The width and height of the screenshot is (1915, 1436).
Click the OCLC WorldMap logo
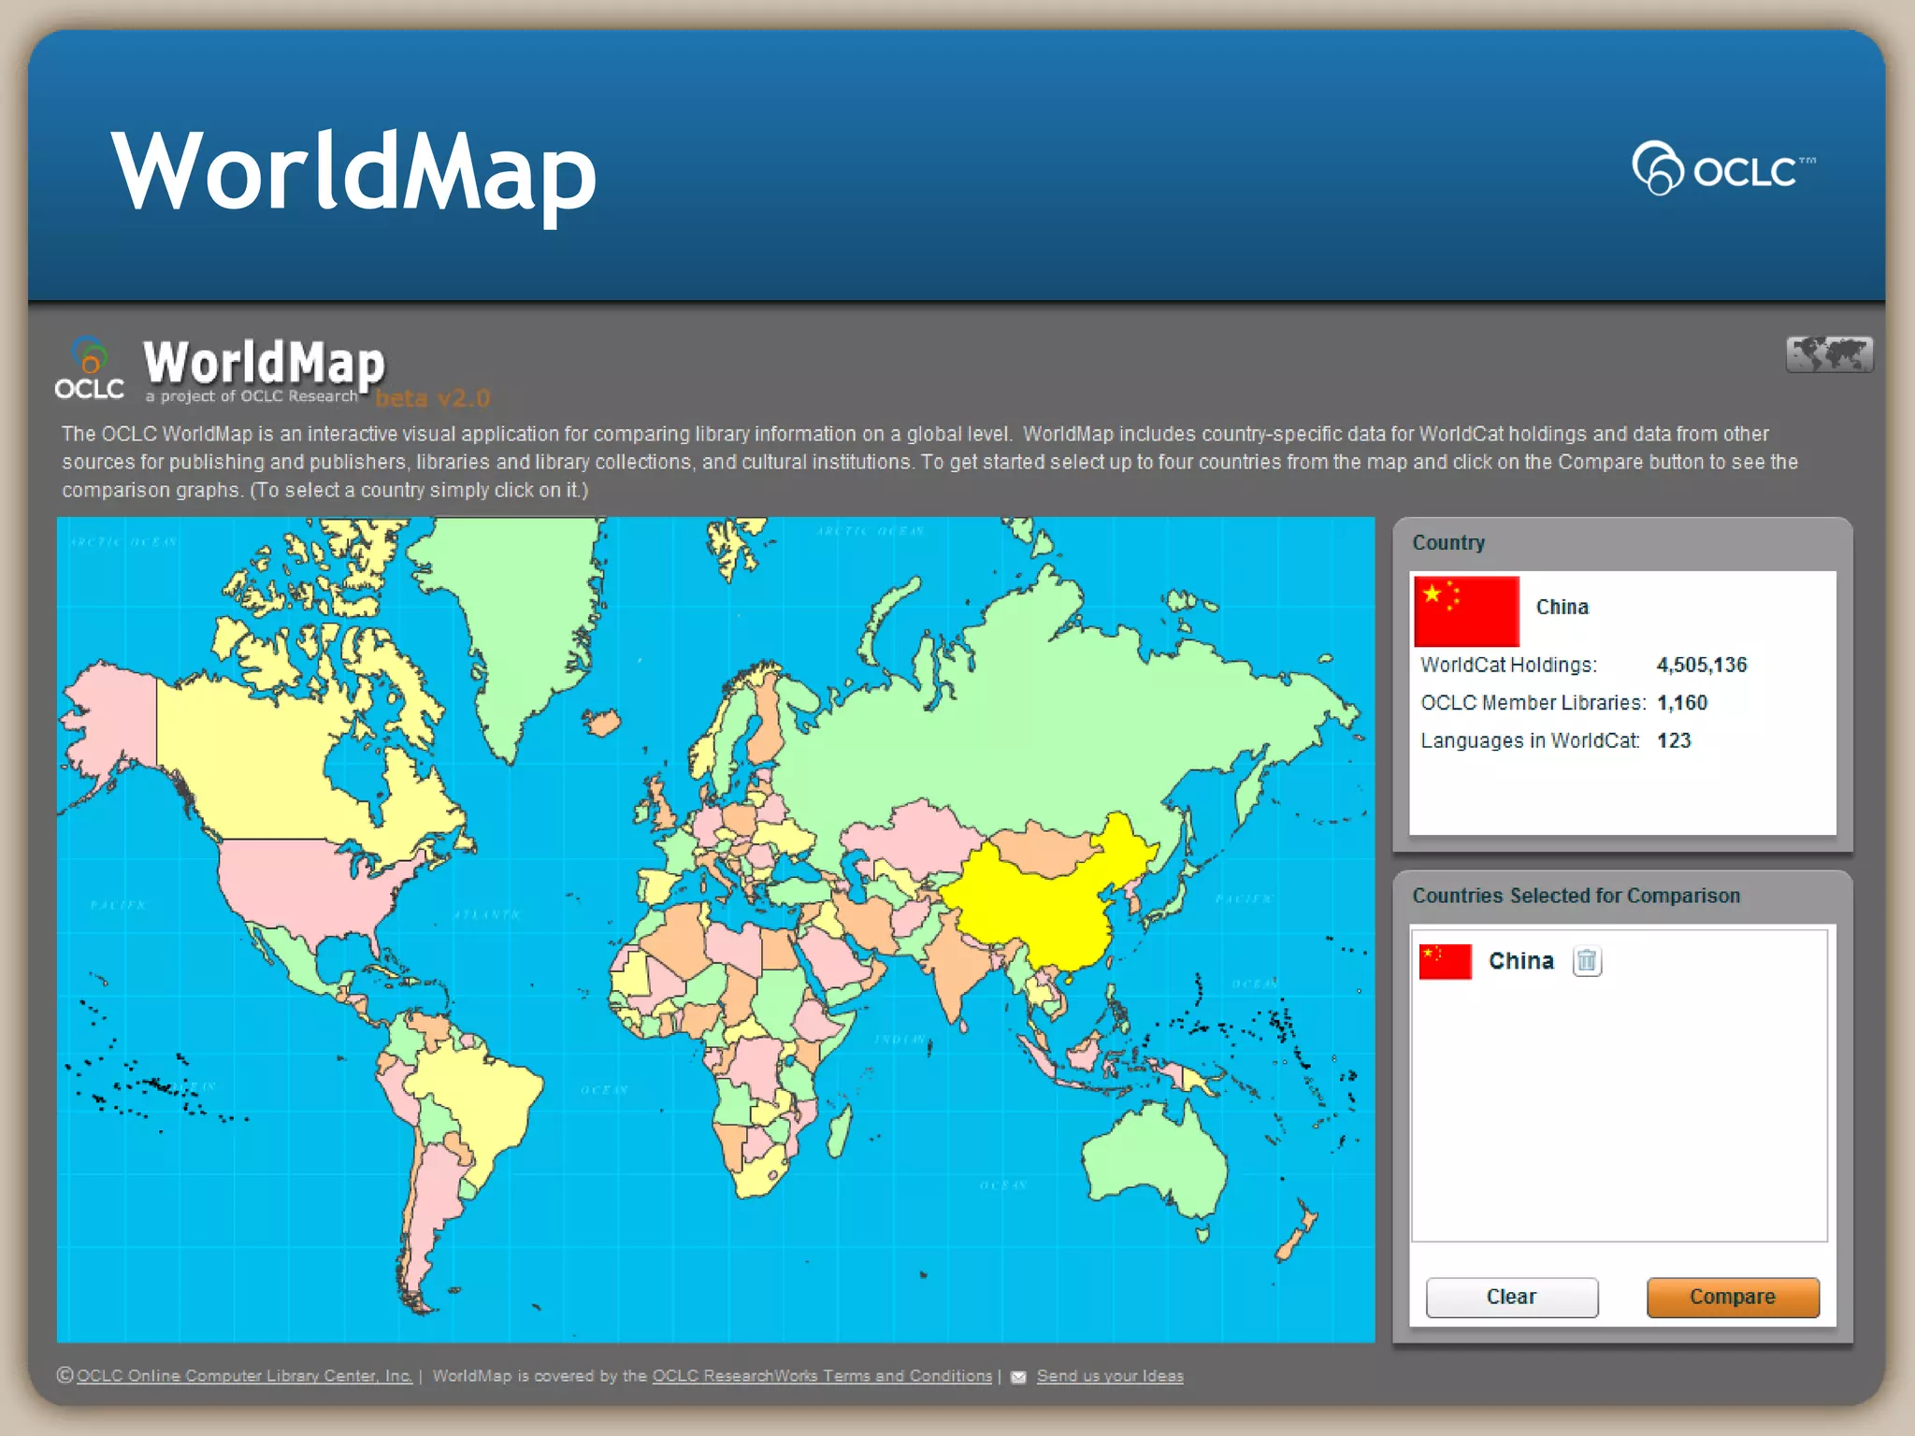[x=221, y=370]
